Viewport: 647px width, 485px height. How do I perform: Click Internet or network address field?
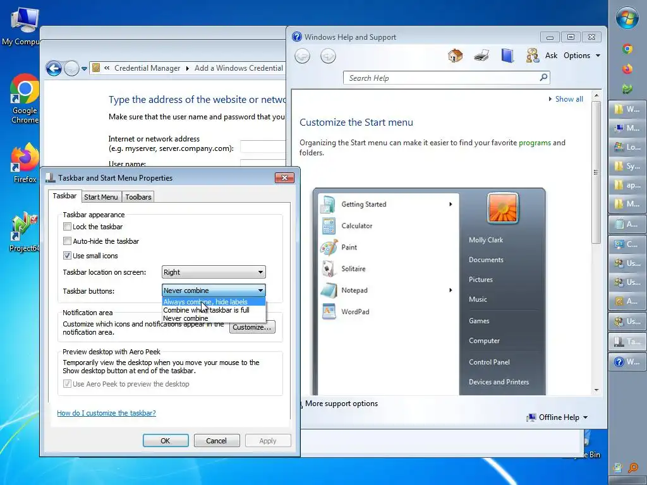pos(263,147)
